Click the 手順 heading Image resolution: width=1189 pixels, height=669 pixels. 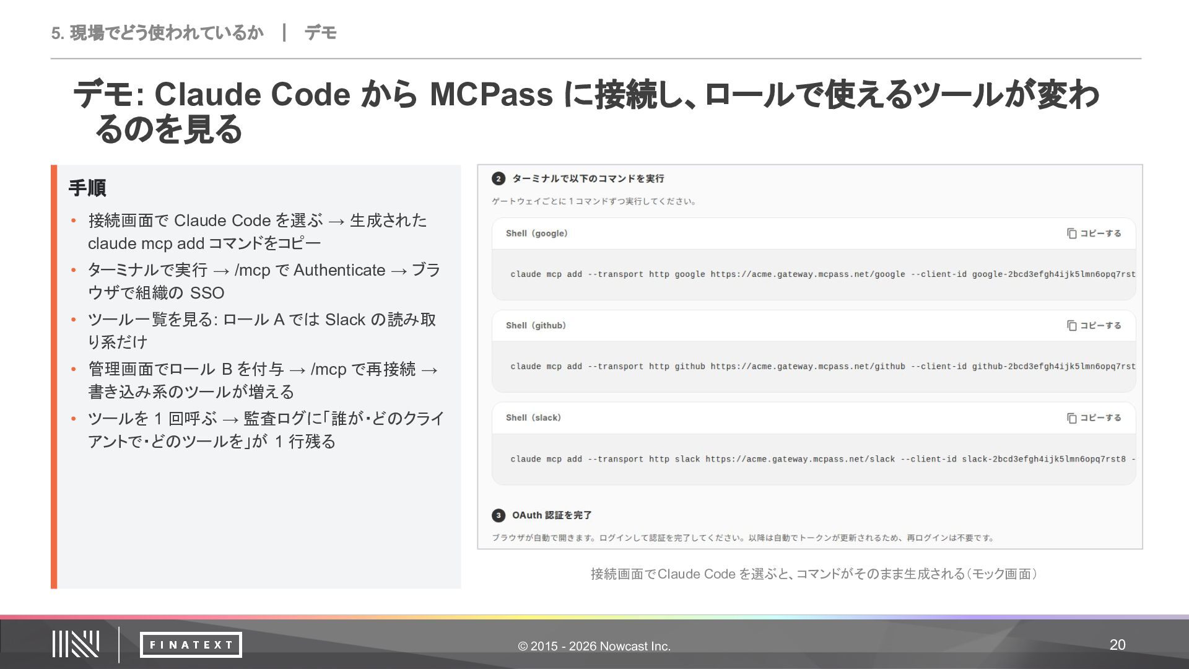coord(87,188)
